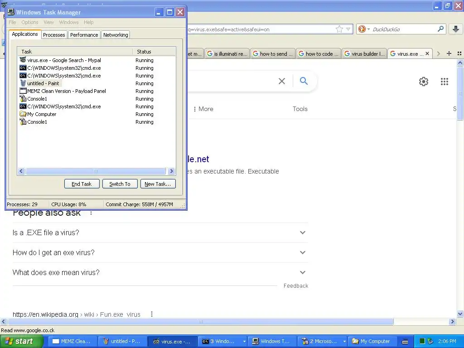
Task: Expand 'What does exe mean virus?' question
Action: pos(160,272)
